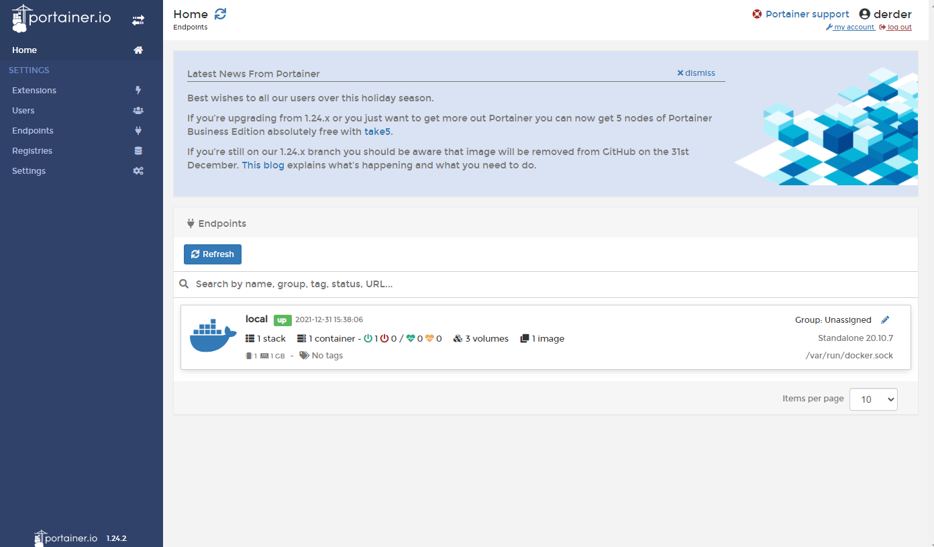This screenshot has width=934, height=547.
Task: Open the take5 link
Action: (378, 132)
